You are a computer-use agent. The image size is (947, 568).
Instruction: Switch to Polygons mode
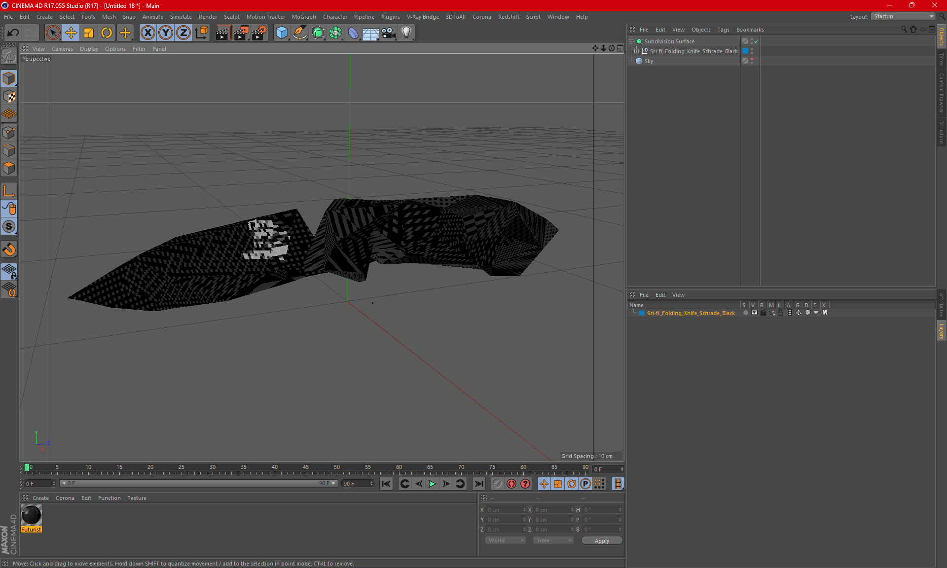click(x=9, y=168)
